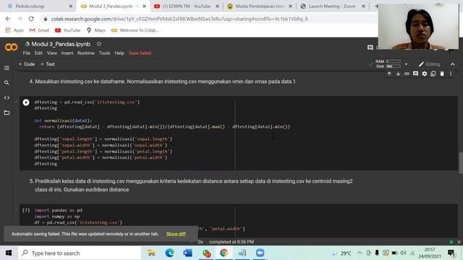Click the notebook vertical scrollbar
463x260 pixels.
click(461, 162)
